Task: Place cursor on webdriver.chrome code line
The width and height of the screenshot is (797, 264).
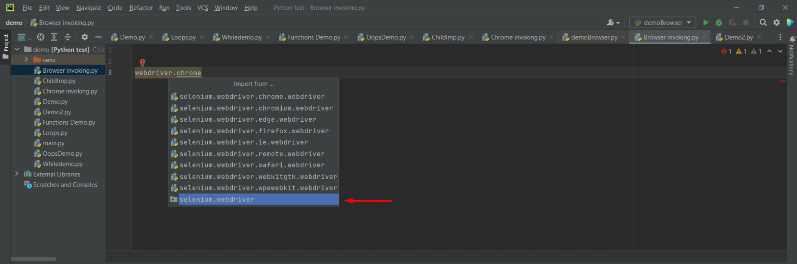Action: pyautogui.click(x=168, y=73)
